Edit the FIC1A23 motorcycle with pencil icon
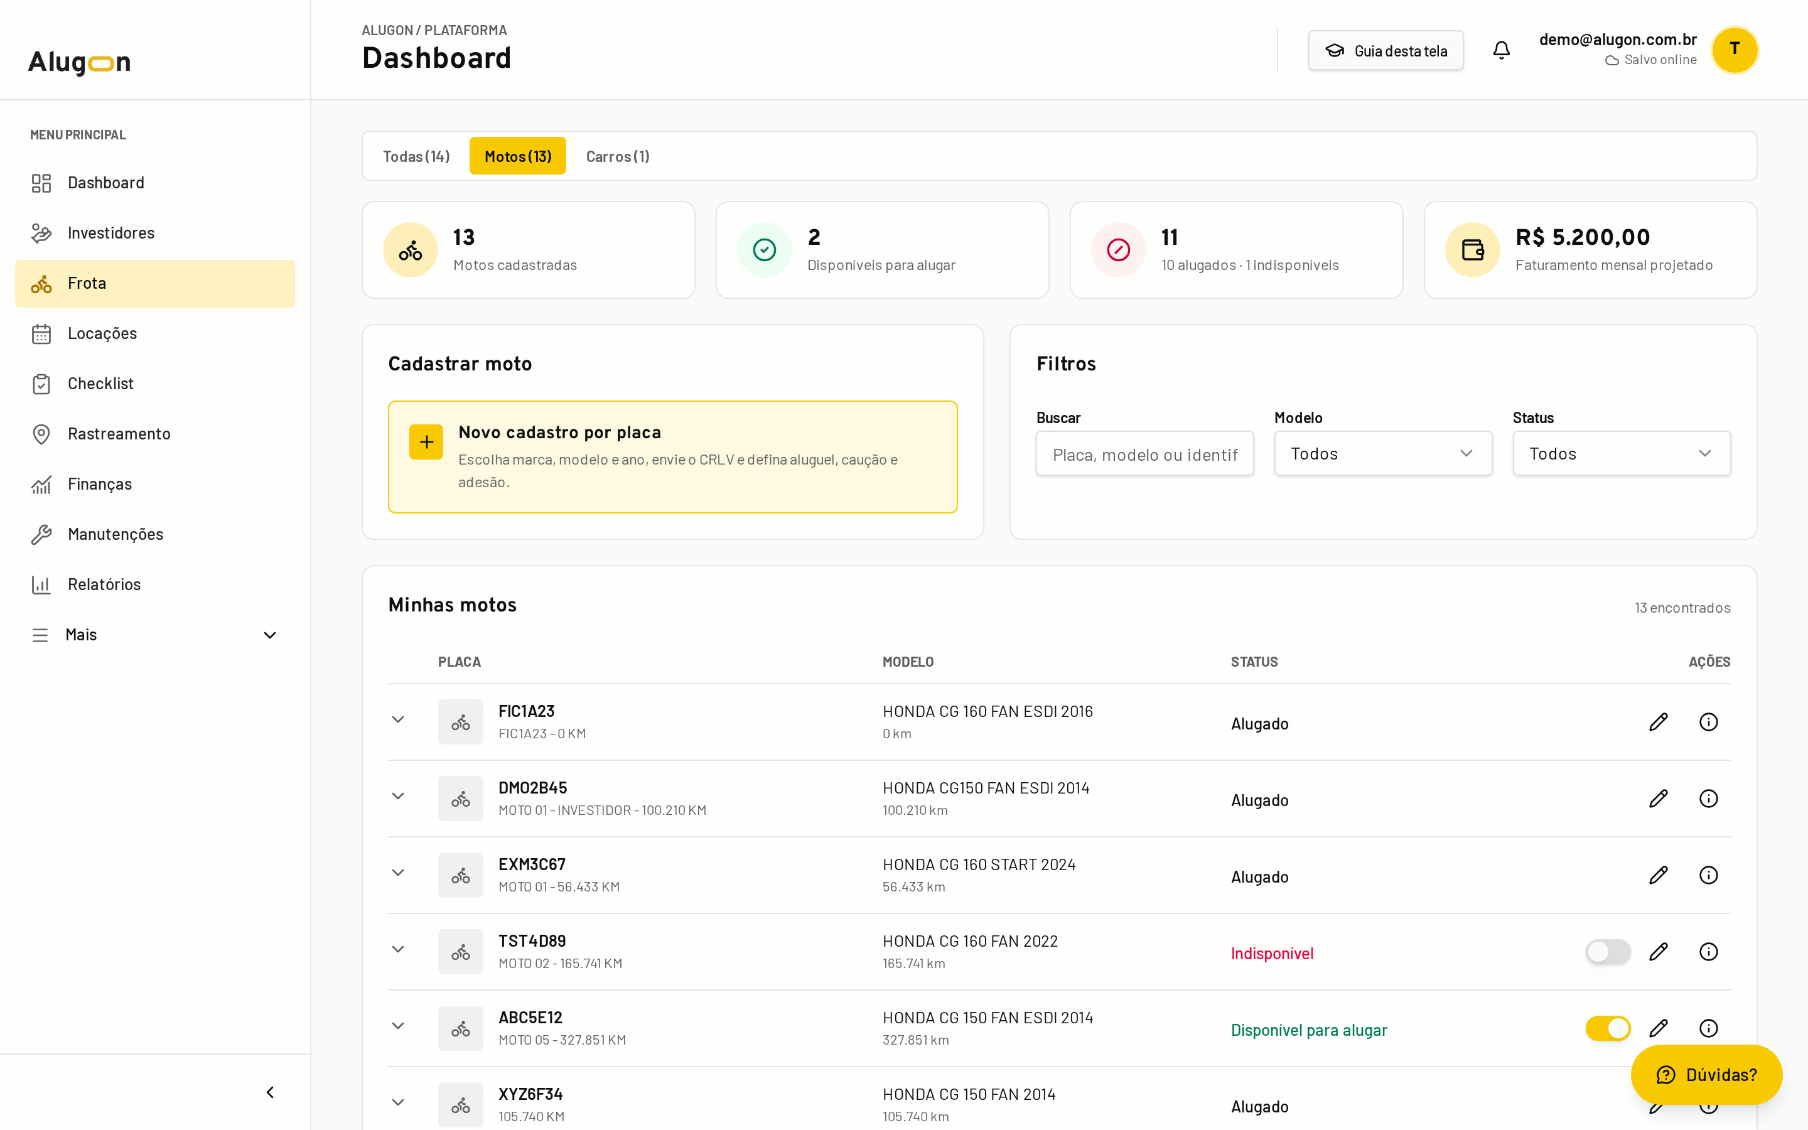The width and height of the screenshot is (1808, 1130). pos(1658,722)
